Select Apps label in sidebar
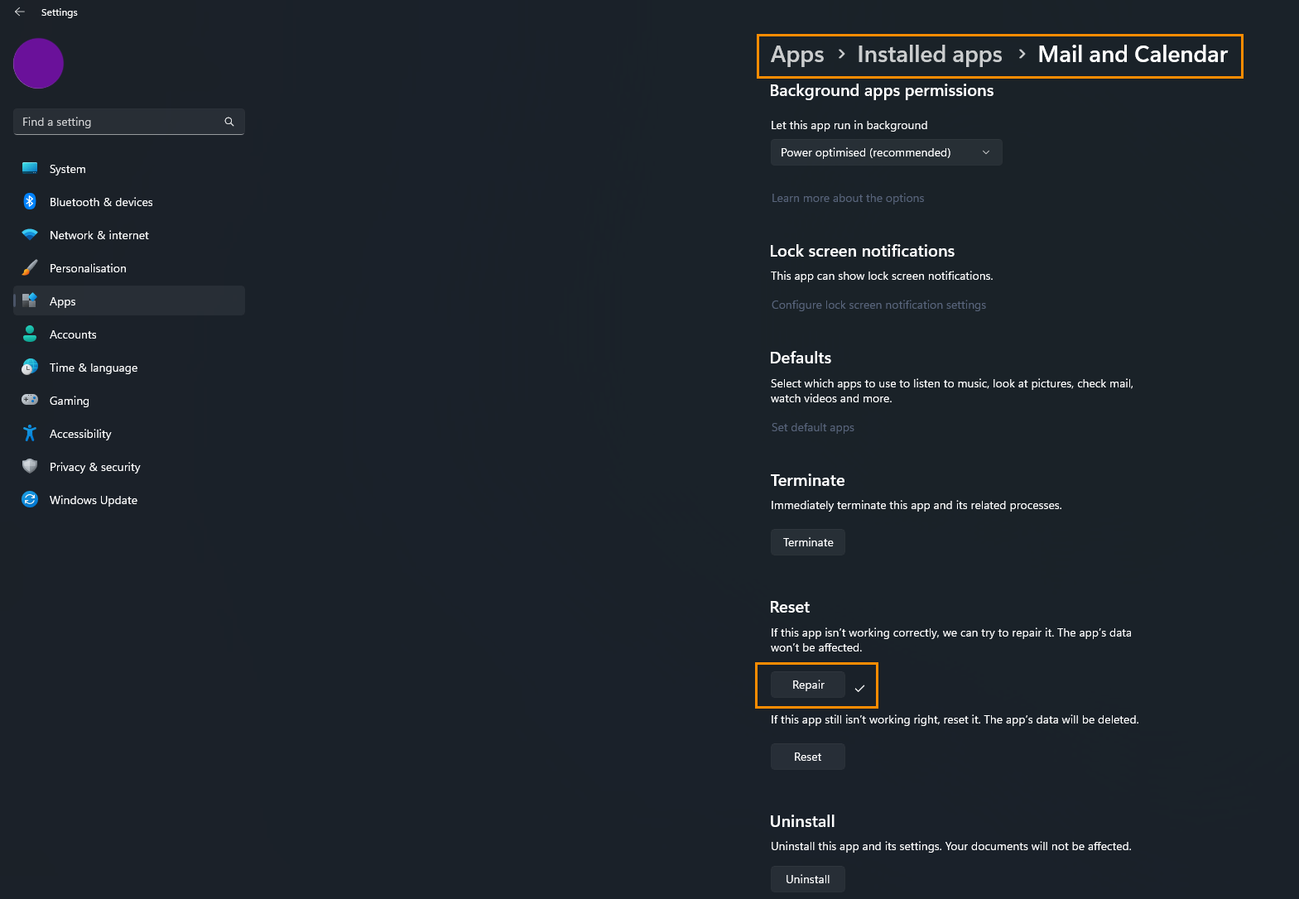 click(63, 301)
